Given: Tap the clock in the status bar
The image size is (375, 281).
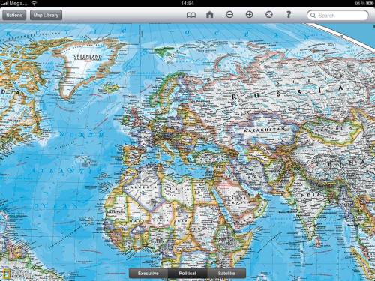Looking at the screenshot, I should pos(187,4).
